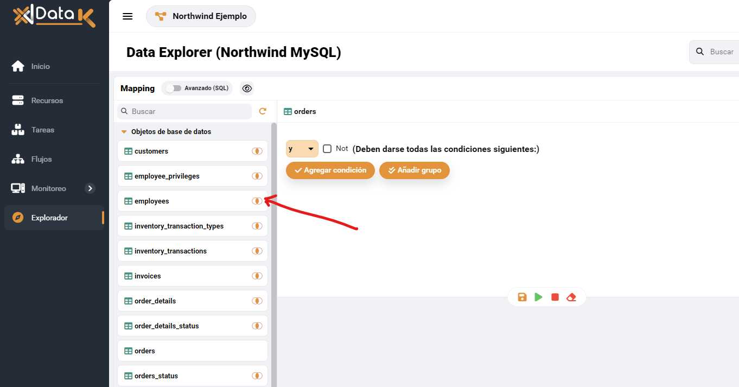Toggle the eye visibility icon
739x387 pixels.
coord(247,88)
